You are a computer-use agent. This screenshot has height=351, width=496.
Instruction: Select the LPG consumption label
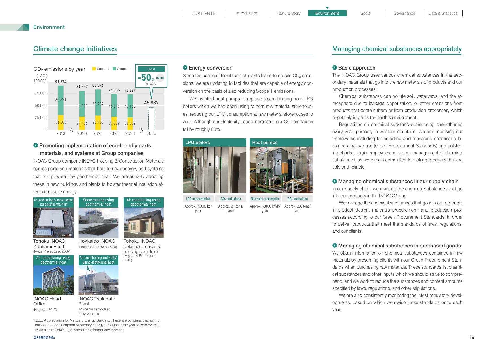(x=198, y=199)
